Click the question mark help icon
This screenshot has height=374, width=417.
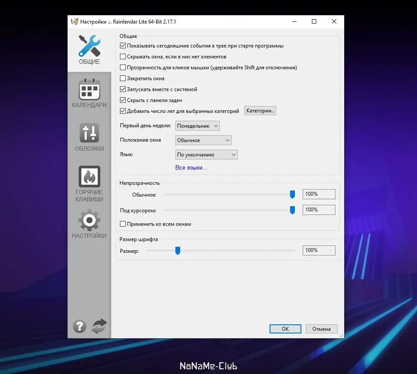[79, 326]
